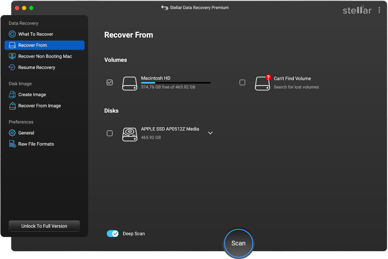The image size is (388, 259).
Task: Disable the Deep Scan toggle
Action: pos(113,234)
